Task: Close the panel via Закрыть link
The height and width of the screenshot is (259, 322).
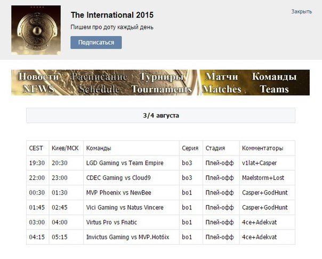Action: point(302,12)
